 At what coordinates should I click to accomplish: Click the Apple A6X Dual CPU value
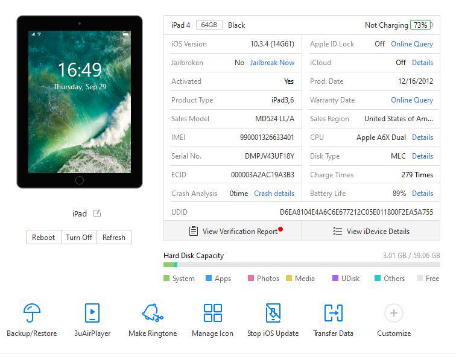381,137
